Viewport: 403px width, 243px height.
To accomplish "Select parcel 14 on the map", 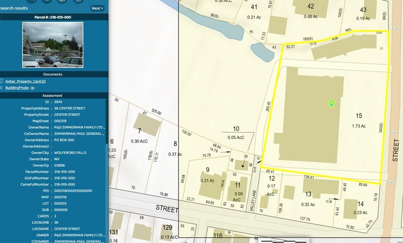I will 350,208.
